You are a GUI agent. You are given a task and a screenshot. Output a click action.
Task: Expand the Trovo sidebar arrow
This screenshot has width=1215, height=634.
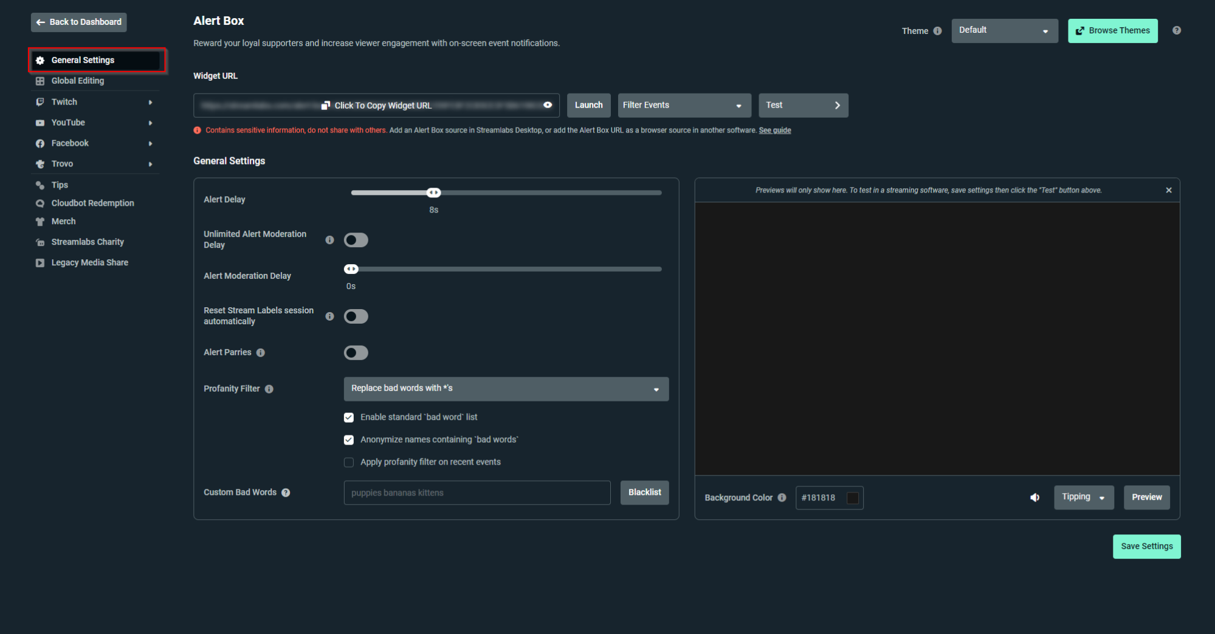coord(150,164)
